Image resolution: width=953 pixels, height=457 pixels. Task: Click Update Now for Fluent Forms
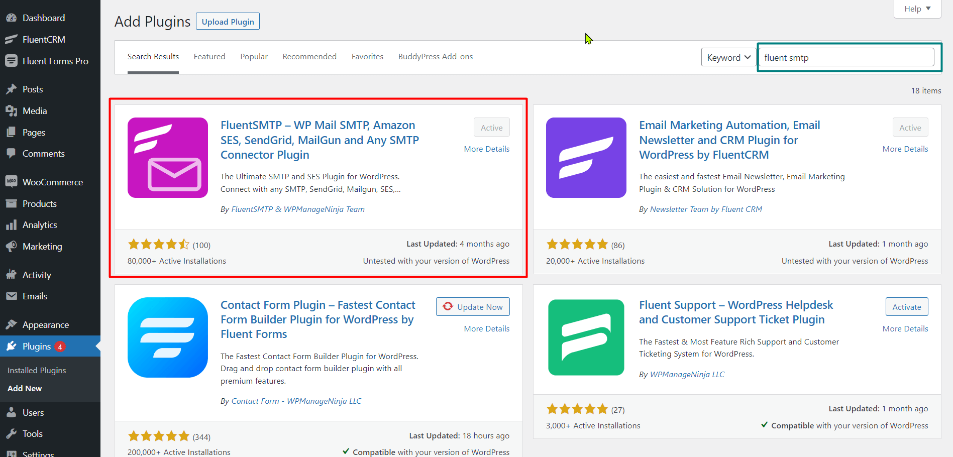[x=473, y=307]
